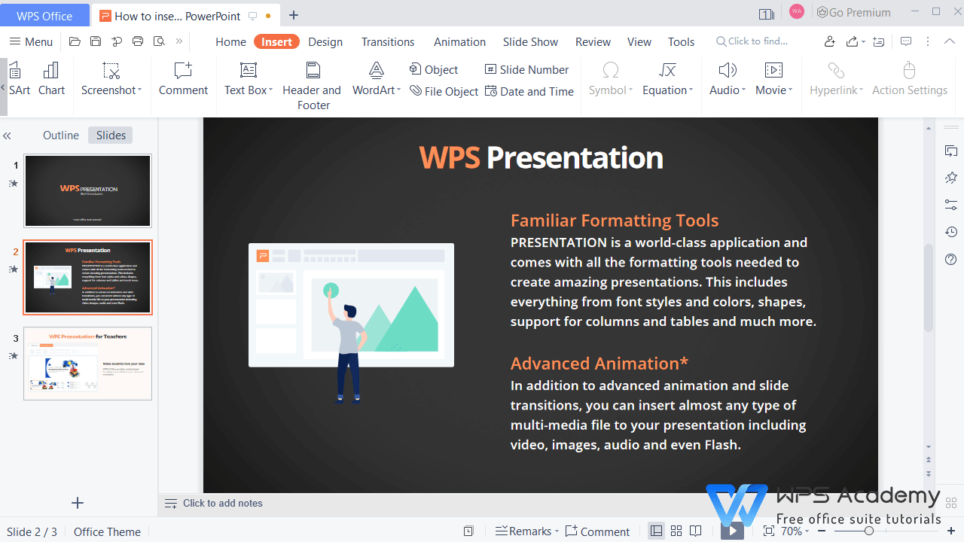Image resolution: width=964 pixels, height=542 pixels.
Task: Insert an Object
Action: pos(434,69)
